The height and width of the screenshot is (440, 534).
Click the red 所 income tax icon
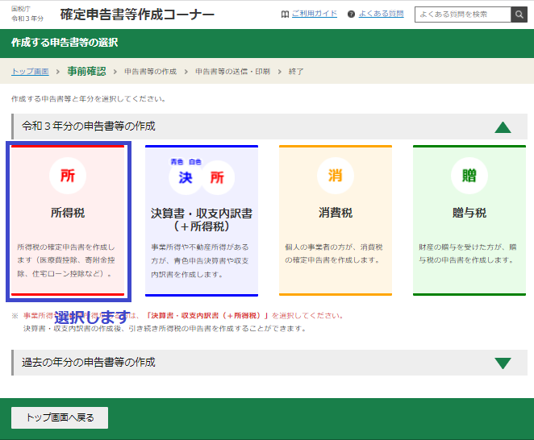(68, 176)
